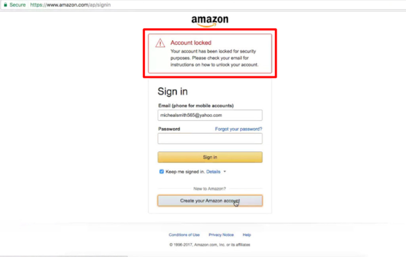This screenshot has width=406, height=257.
Task: Open the Conditions of Use link
Action: [x=184, y=235]
